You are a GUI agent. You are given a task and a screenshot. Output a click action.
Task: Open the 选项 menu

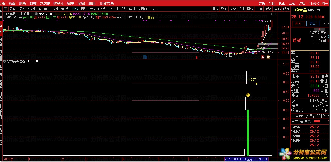[x=302, y=3]
